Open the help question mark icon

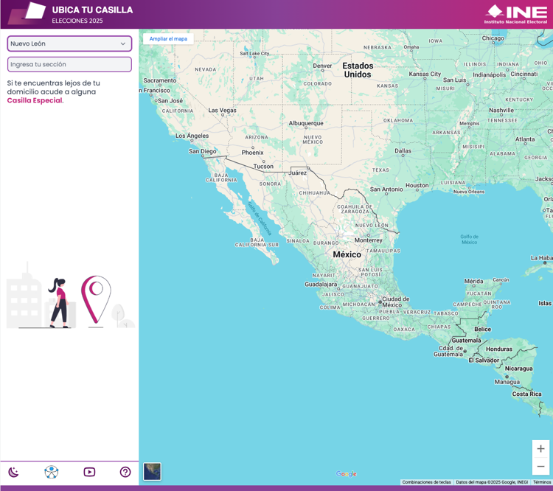click(x=125, y=472)
